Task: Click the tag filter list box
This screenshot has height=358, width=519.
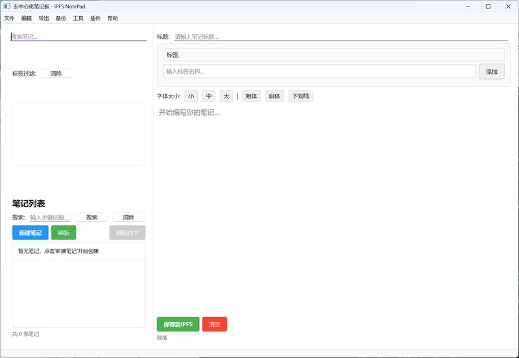Action: pyautogui.click(x=78, y=134)
